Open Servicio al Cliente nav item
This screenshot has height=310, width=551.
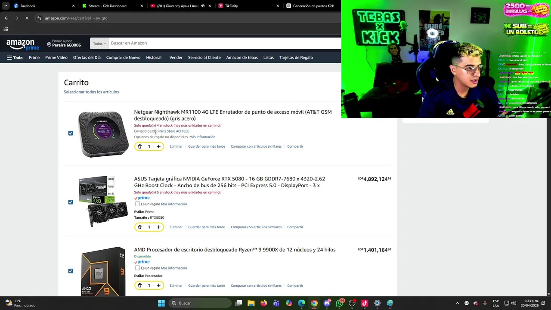pos(204,58)
